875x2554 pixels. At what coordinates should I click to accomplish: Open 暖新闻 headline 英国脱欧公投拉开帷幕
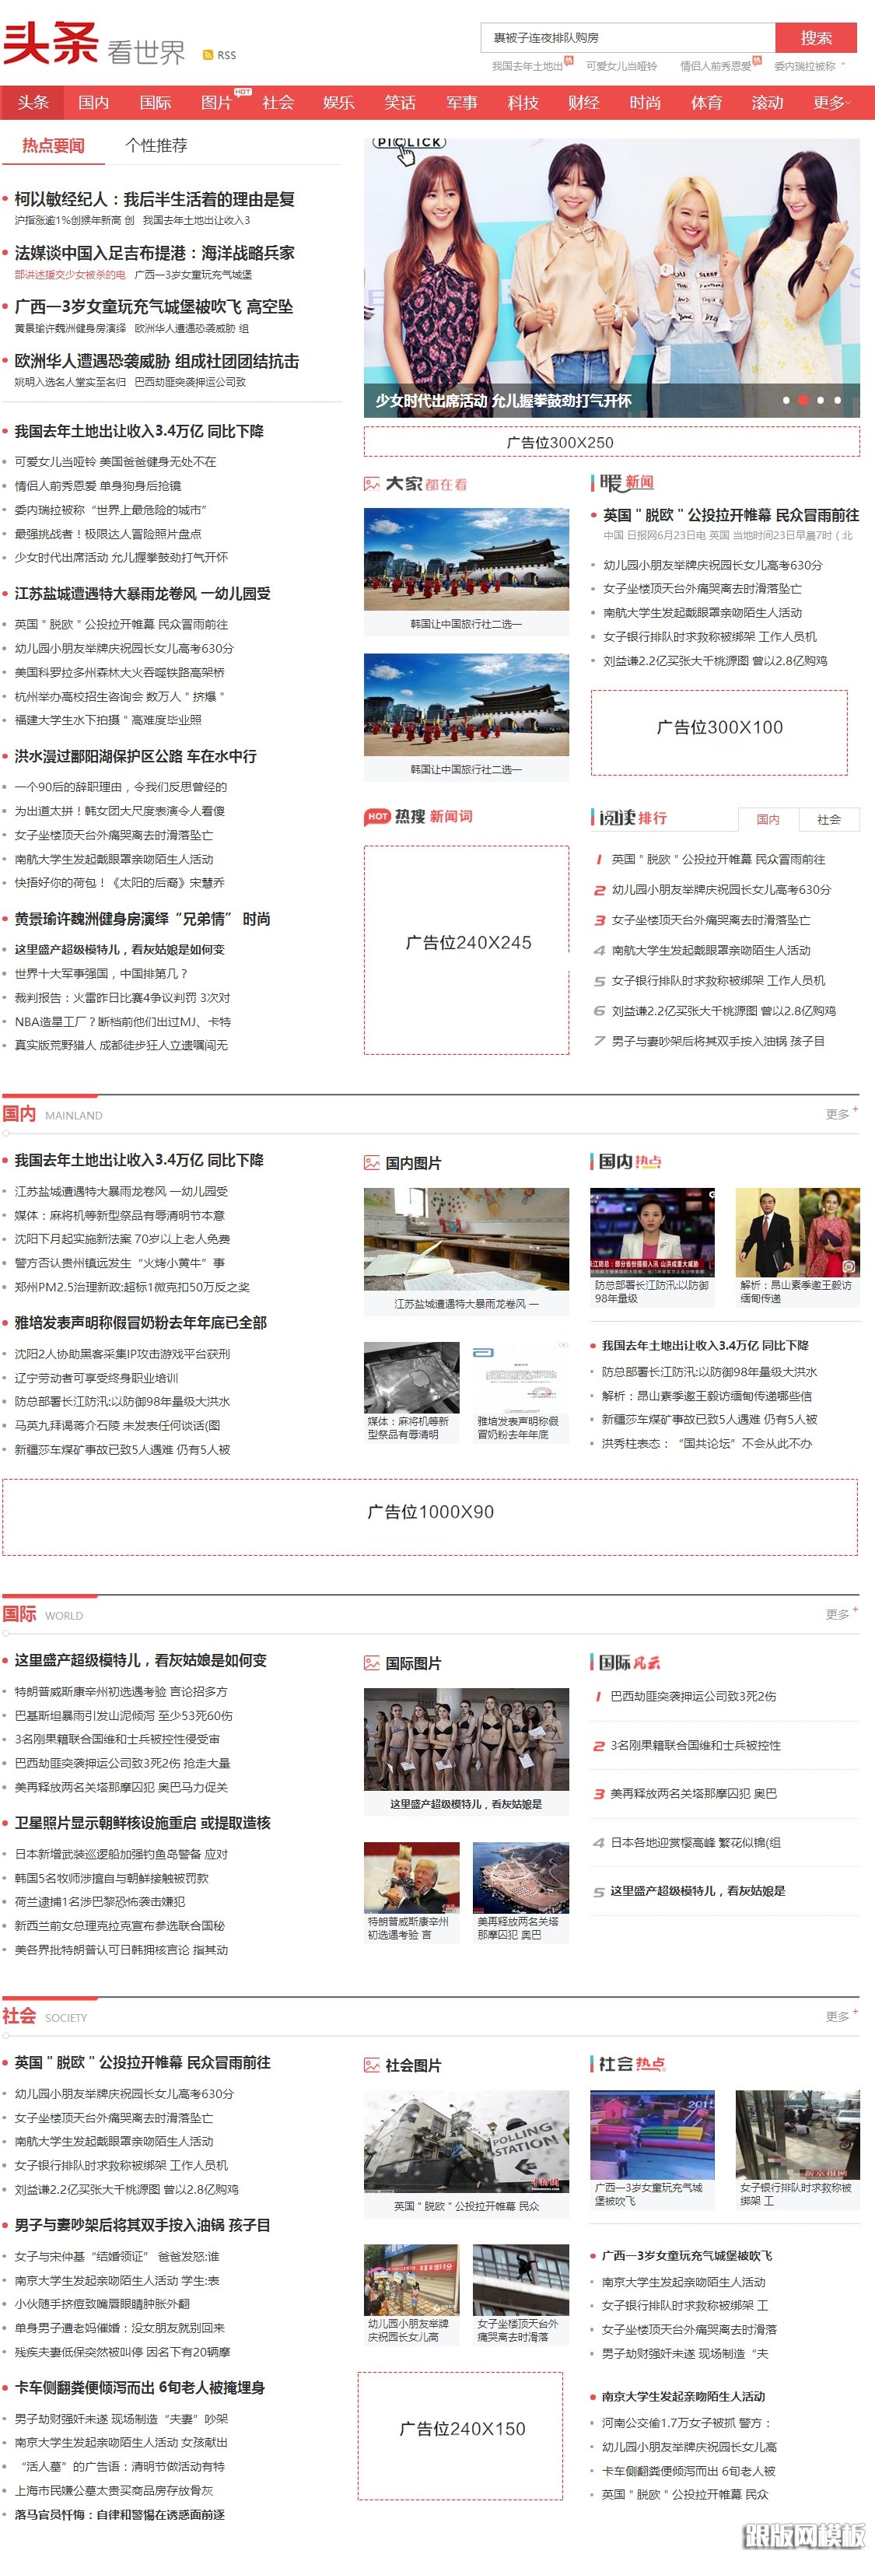(730, 514)
